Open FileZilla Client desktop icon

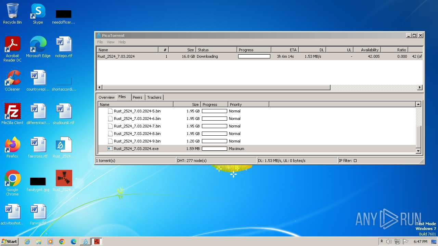12,114
